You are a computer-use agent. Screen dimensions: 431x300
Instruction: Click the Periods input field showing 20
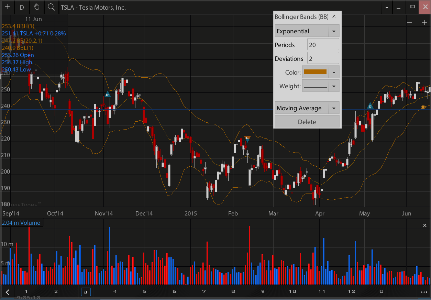click(323, 45)
